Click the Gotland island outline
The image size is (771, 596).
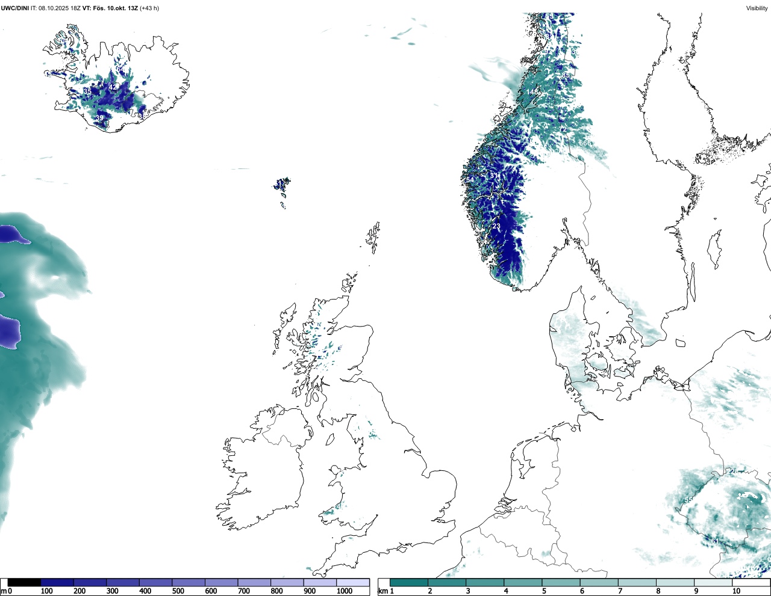click(x=714, y=250)
